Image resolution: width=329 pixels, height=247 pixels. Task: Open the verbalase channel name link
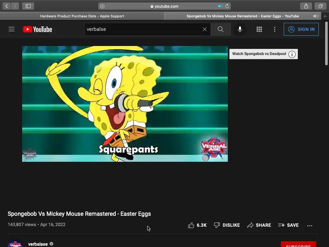[38, 244]
